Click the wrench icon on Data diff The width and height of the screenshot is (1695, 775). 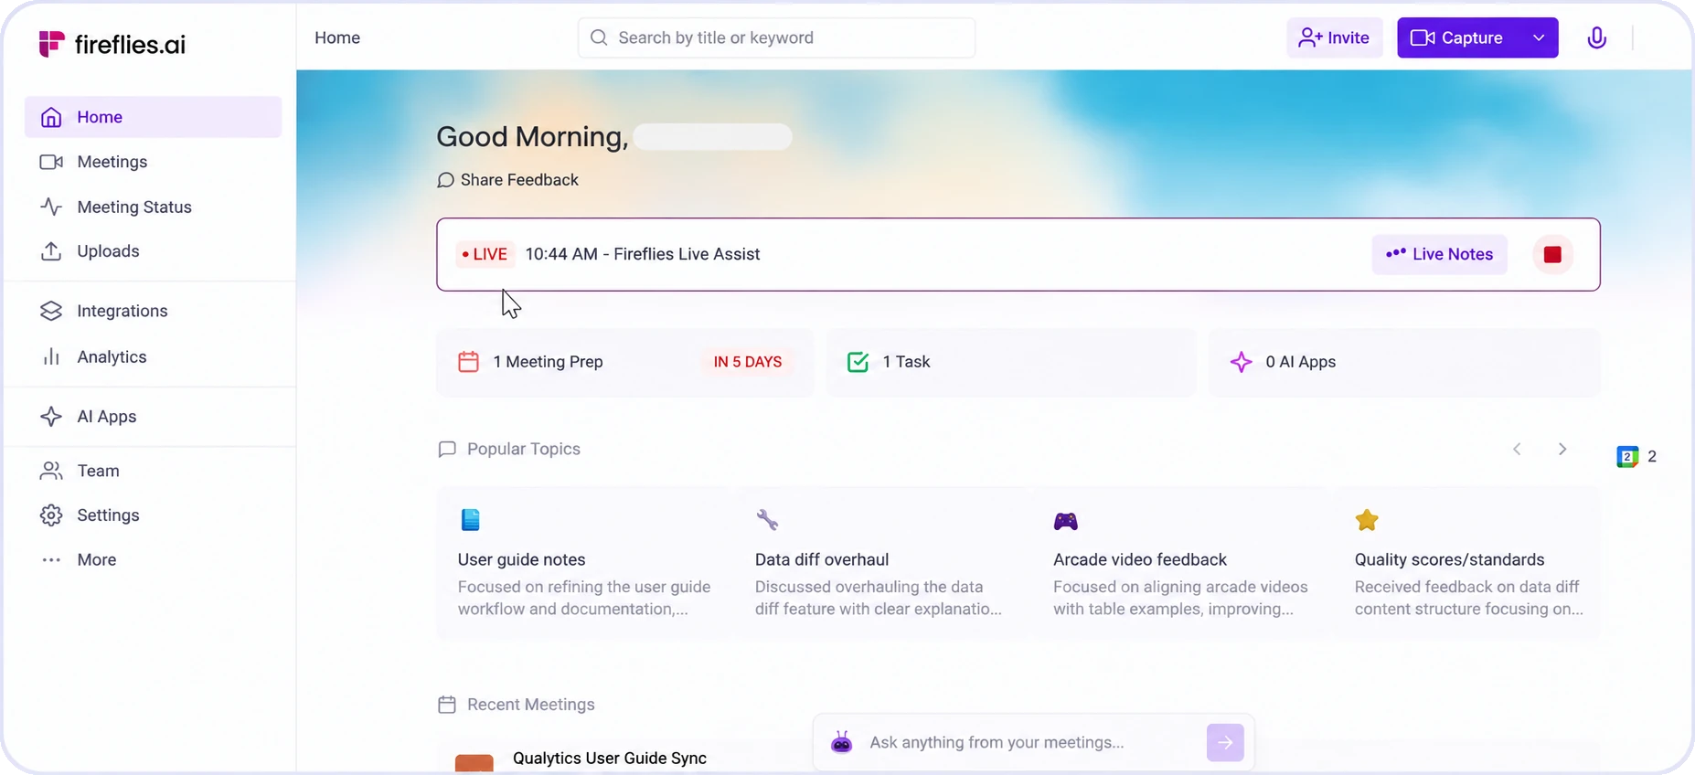coord(767,520)
